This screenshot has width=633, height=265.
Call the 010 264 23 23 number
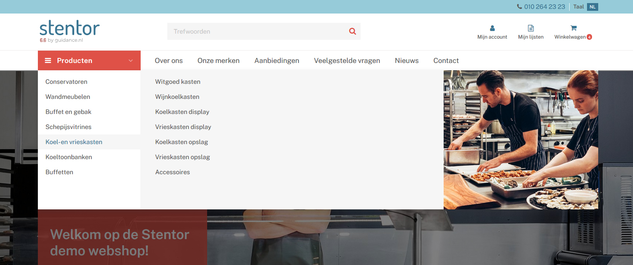[x=545, y=7]
